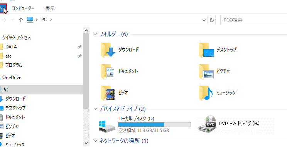Click the forward navigation arrow

3,20
